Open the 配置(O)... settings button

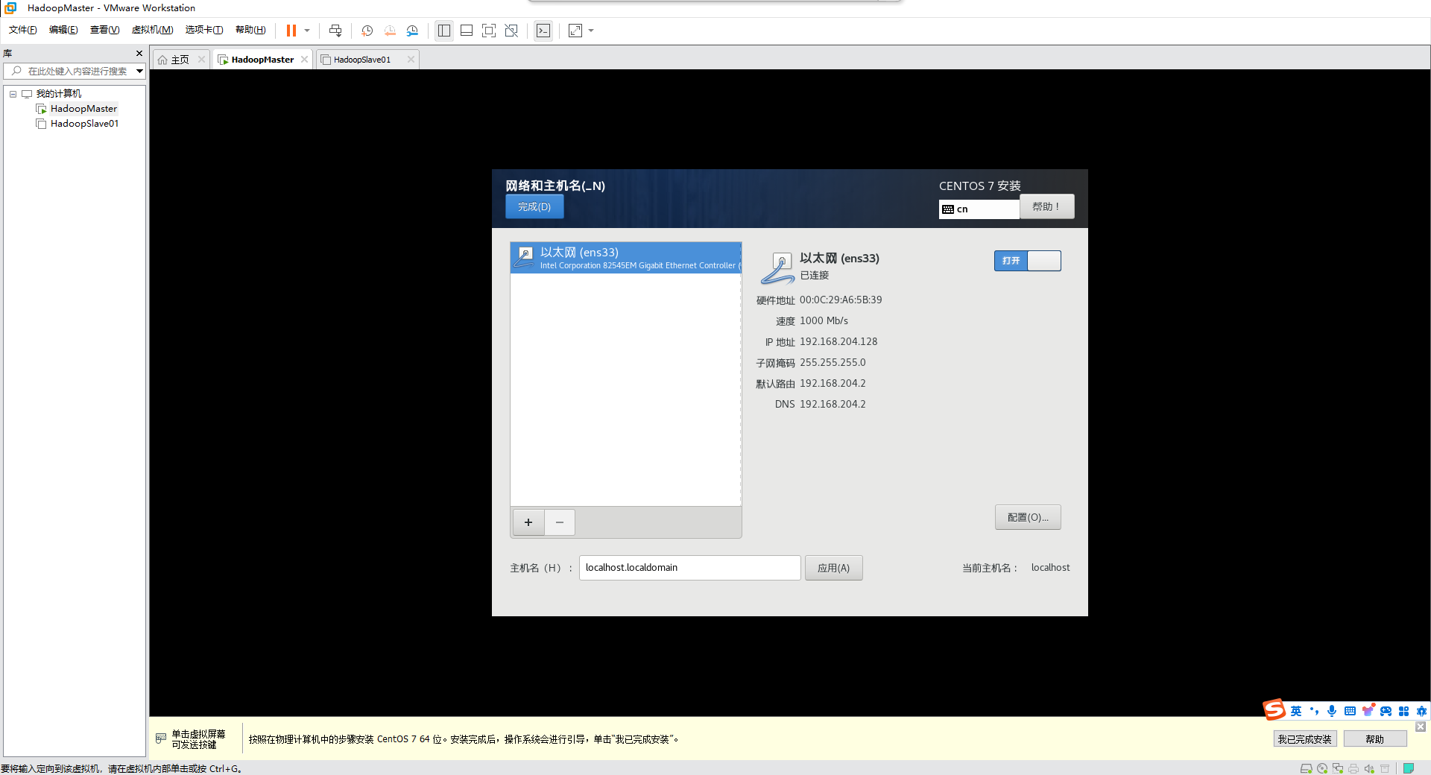1028,517
